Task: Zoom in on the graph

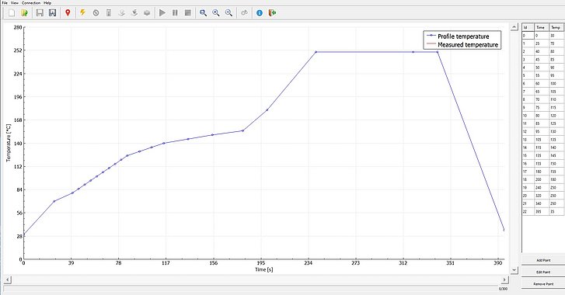Action: point(216,13)
